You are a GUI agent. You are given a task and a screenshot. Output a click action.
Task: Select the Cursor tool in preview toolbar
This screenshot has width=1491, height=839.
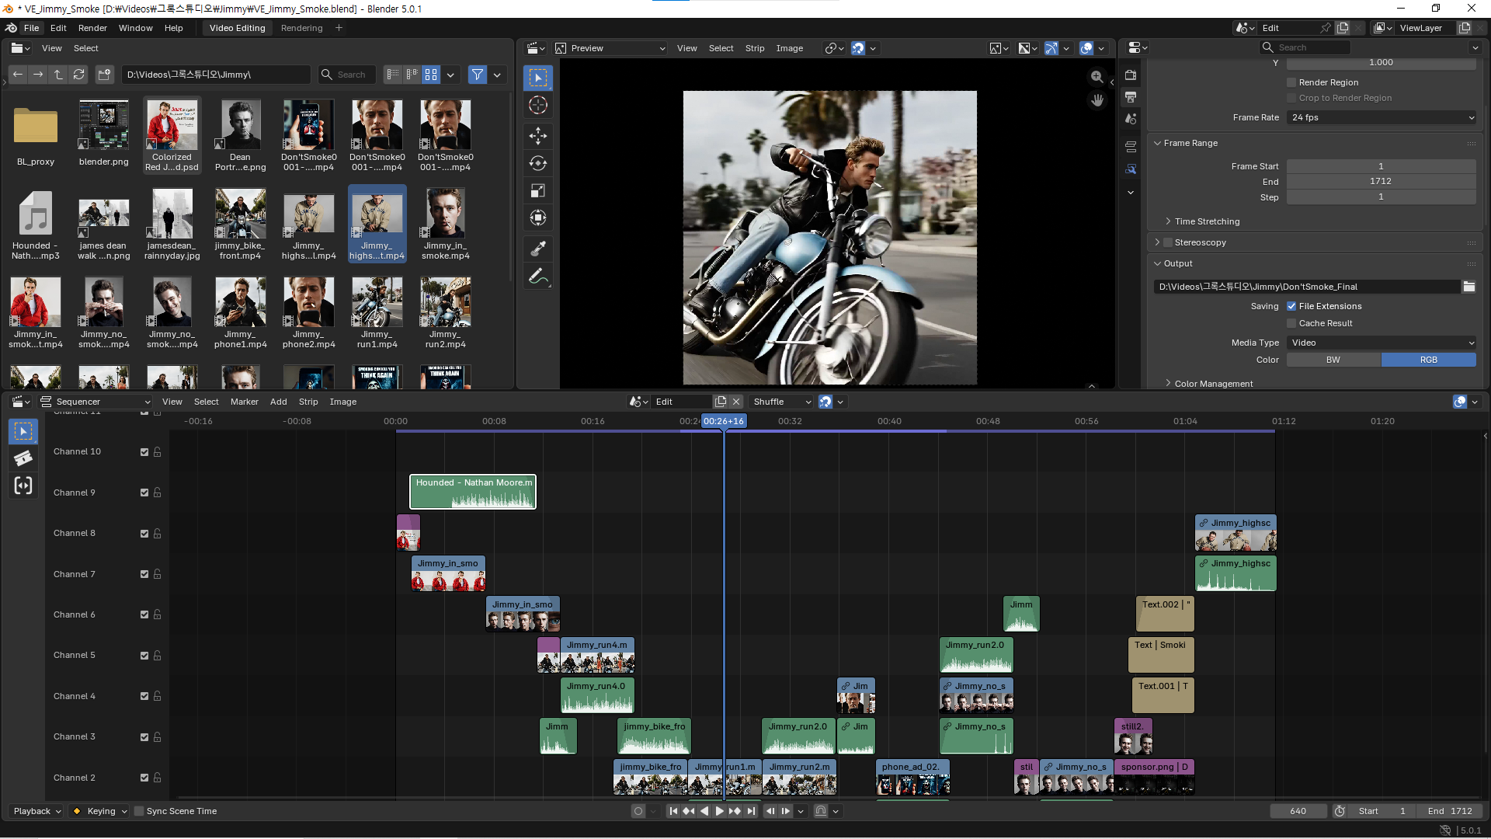point(538,106)
